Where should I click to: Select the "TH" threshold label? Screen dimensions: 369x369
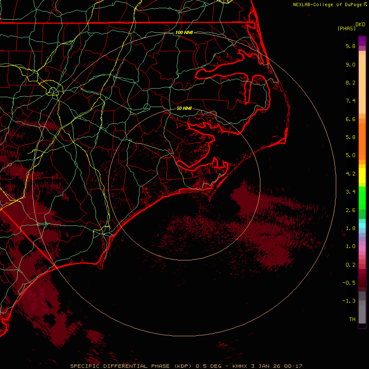(352, 319)
